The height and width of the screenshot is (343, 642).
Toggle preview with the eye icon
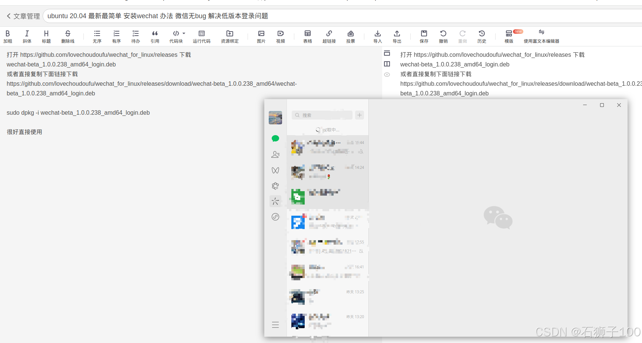(x=387, y=75)
